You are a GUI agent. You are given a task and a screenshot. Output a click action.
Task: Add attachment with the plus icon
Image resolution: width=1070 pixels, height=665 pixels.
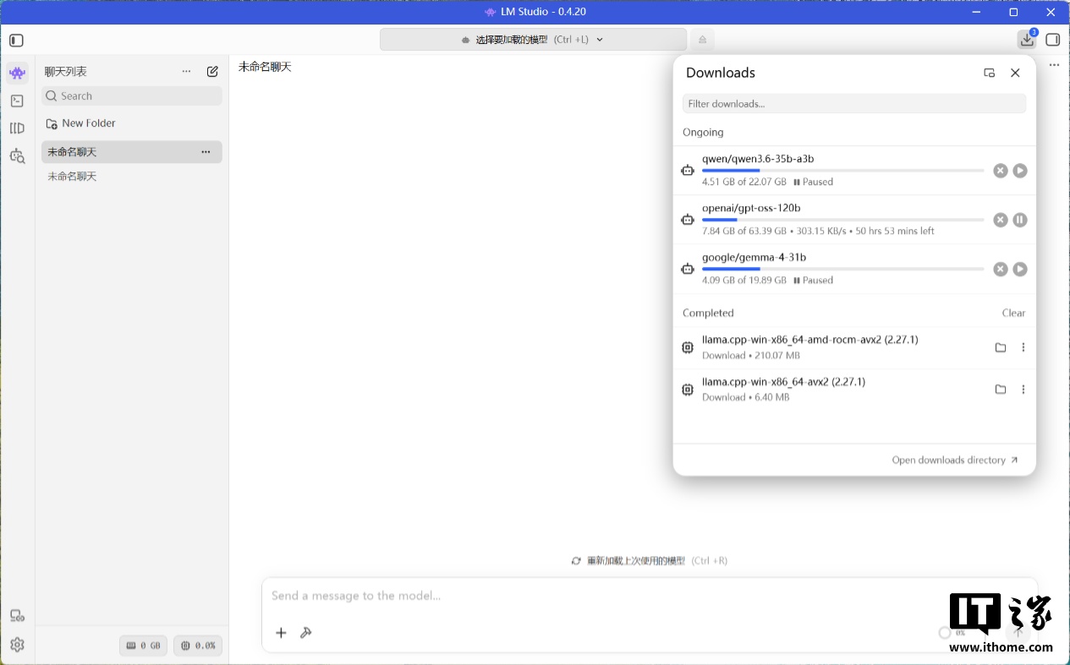[282, 633]
